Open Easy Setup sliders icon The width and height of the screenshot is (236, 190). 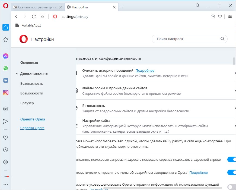point(230,16)
